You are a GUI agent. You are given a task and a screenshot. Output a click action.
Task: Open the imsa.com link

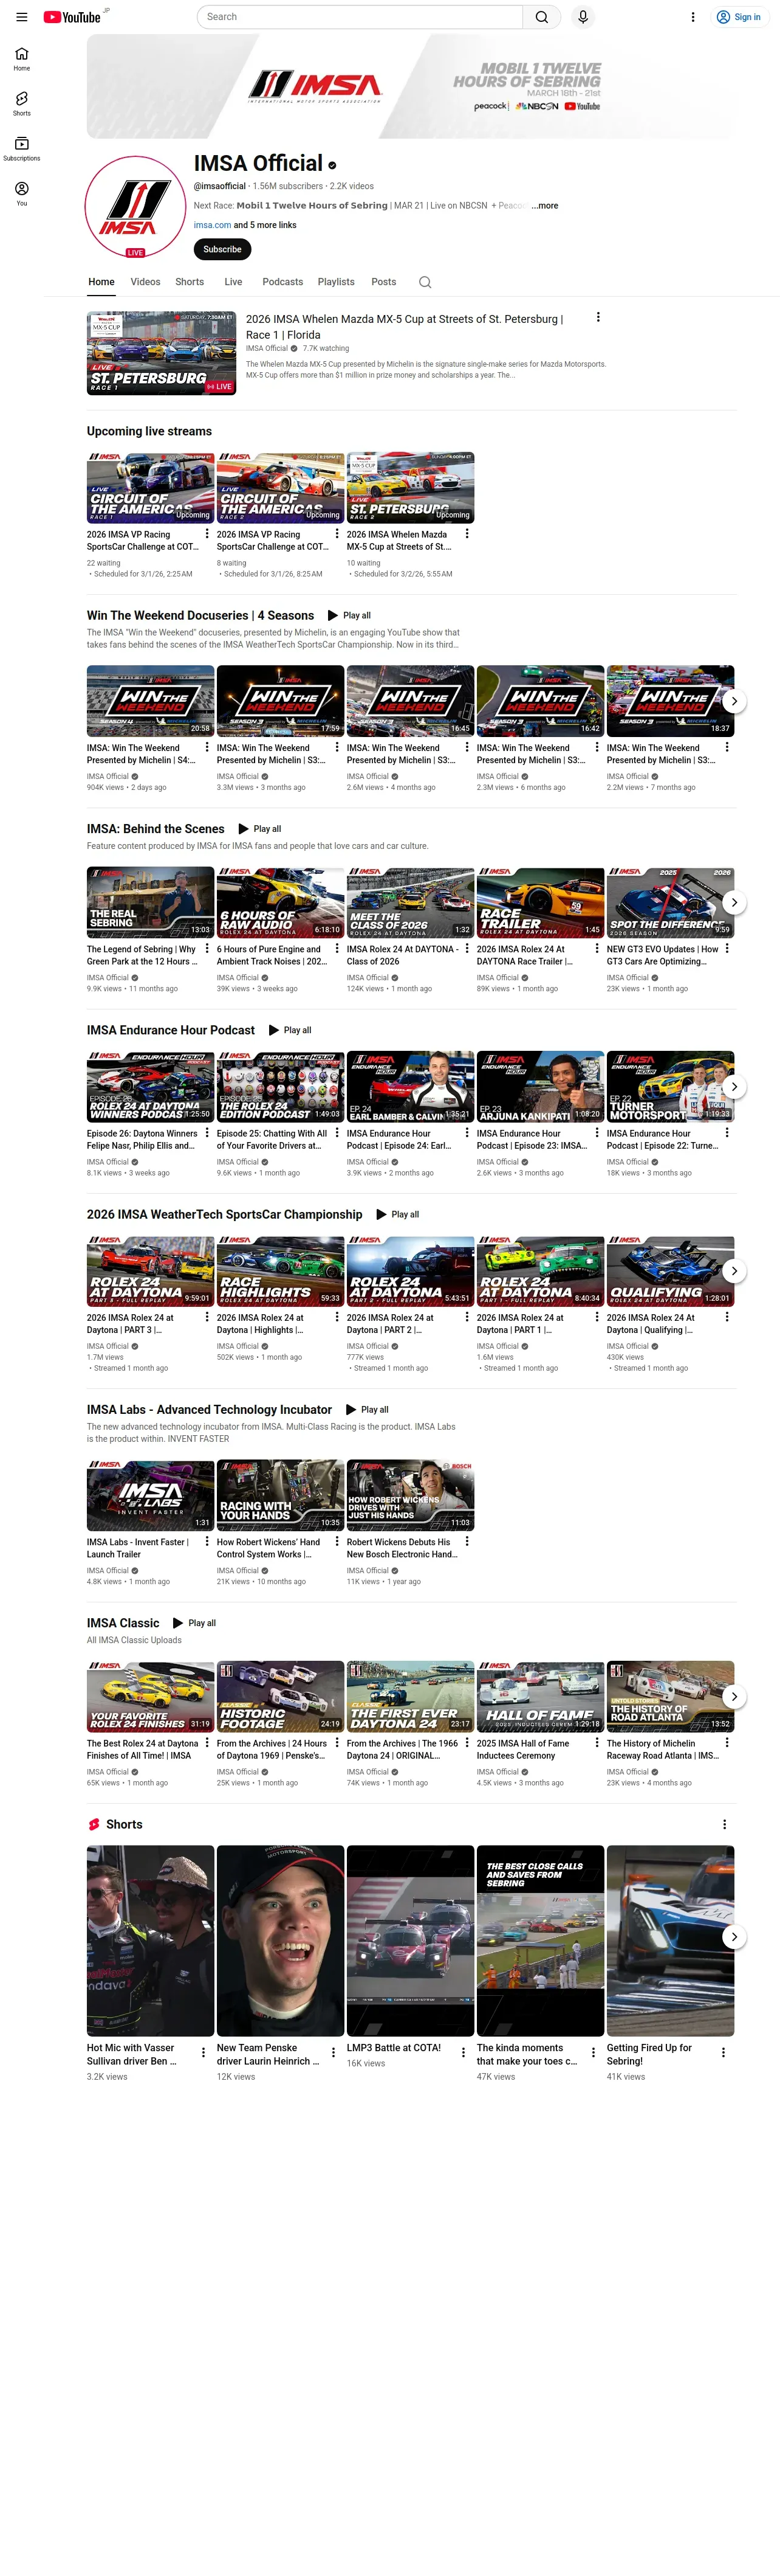click(213, 225)
